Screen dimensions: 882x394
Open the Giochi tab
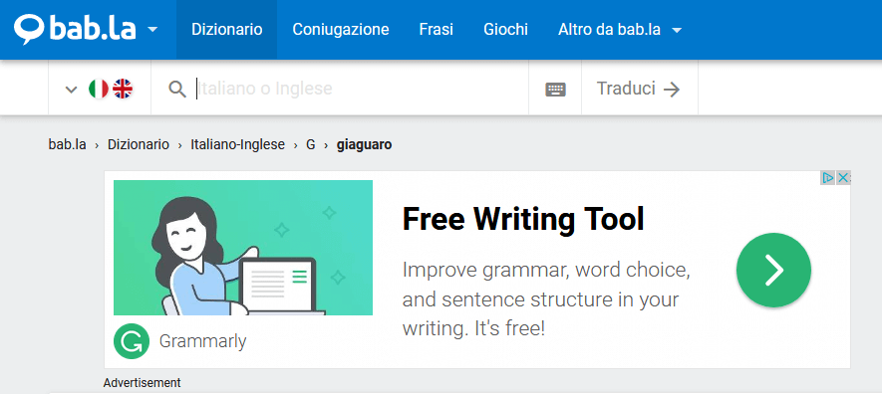tap(505, 29)
